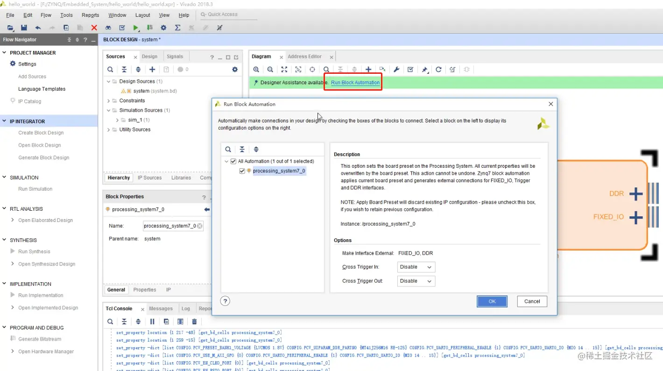
Task: Expand the sim_1 folder node
Action: coord(117,120)
